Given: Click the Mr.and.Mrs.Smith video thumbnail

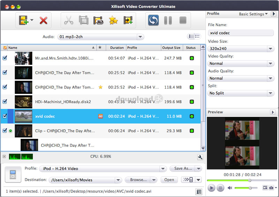Looking at the screenshot, I should (x=23, y=58).
